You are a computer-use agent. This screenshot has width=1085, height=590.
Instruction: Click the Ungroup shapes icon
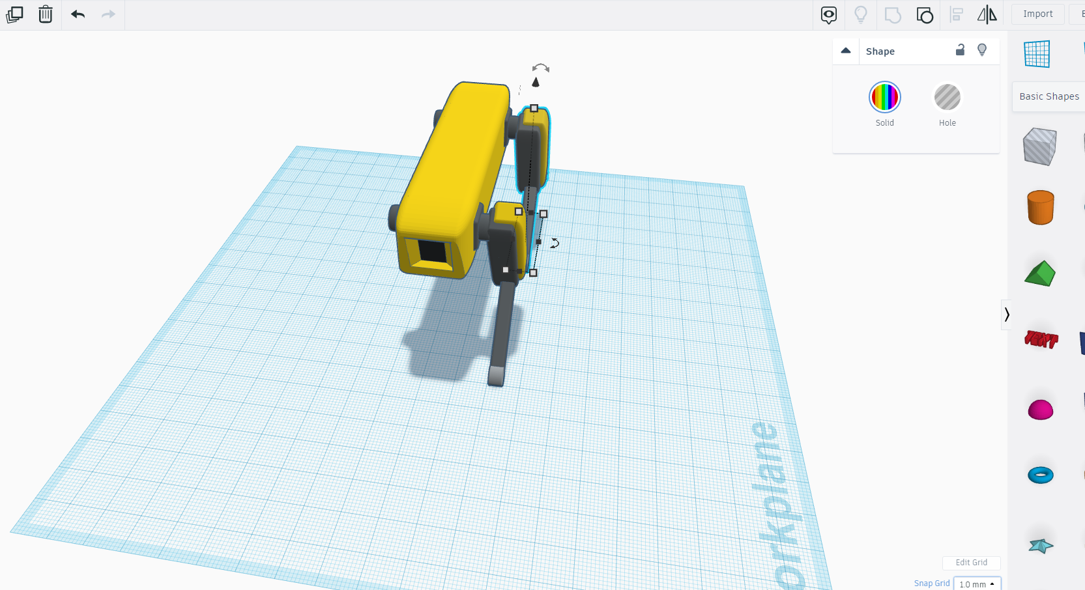click(925, 15)
